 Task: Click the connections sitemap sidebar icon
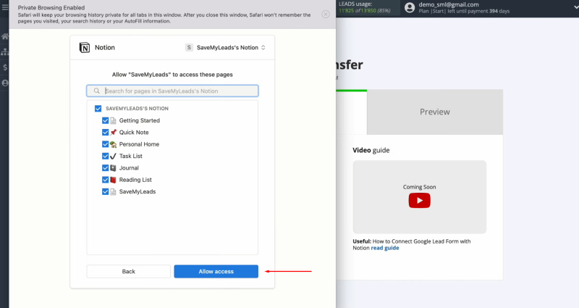(x=5, y=51)
